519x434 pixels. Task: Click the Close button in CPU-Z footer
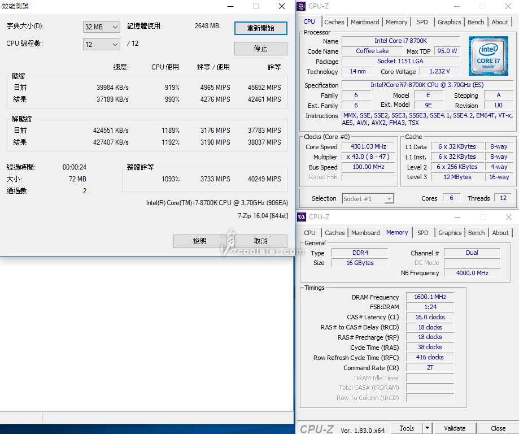pyautogui.click(x=498, y=428)
